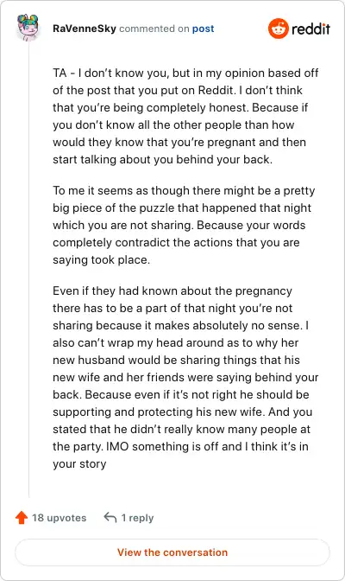Click the "18 upvotes" count
Viewport: 345px width, 581px height.
pyautogui.click(x=60, y=518)
